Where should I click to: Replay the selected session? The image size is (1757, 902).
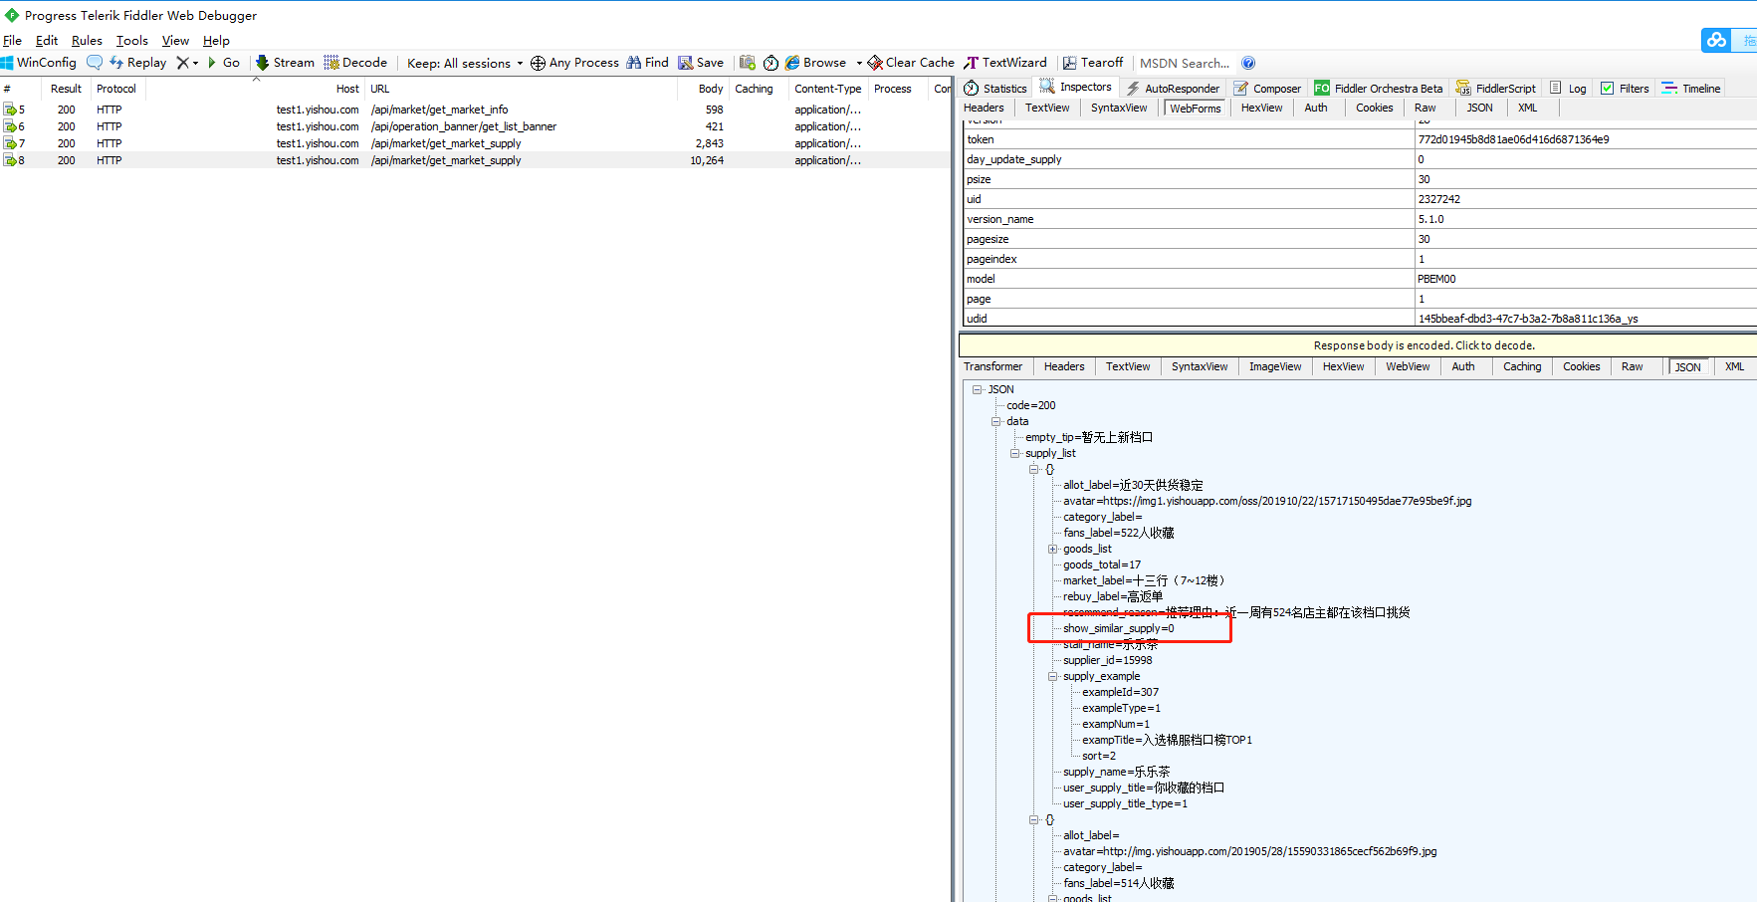(137, 63)
